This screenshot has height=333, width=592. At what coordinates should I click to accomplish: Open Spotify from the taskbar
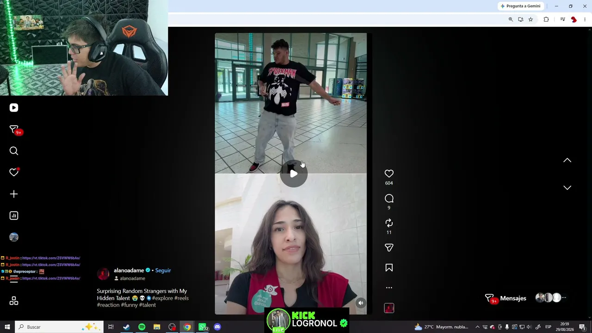pyautogui.click(x=142, y=327)
